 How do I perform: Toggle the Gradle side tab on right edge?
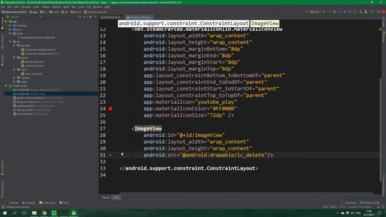pyautogui.click(x=384, y=22)
